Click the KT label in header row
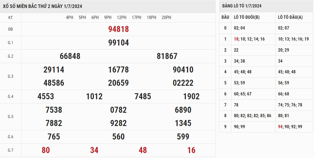 (x=10, y=18)
